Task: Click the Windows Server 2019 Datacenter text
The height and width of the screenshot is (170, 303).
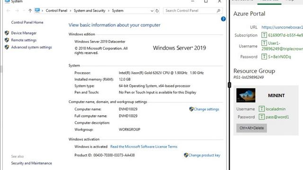Action: 100,42
